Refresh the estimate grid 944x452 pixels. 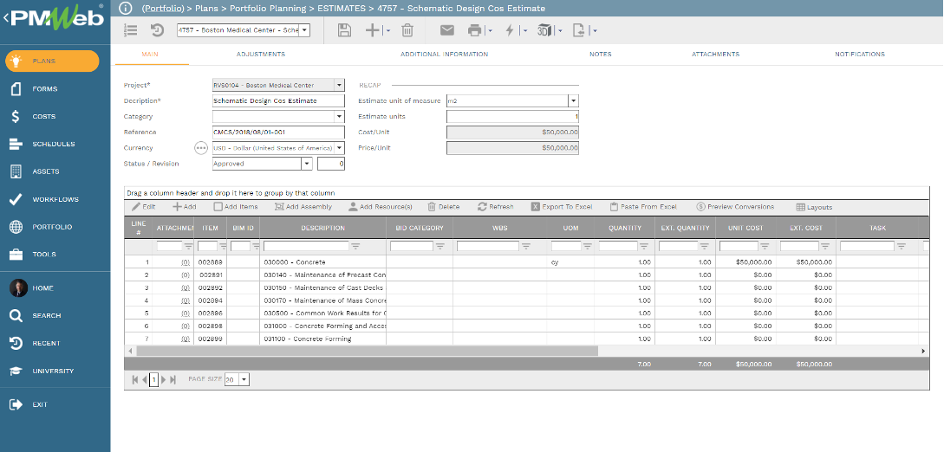tap(496, 207)
